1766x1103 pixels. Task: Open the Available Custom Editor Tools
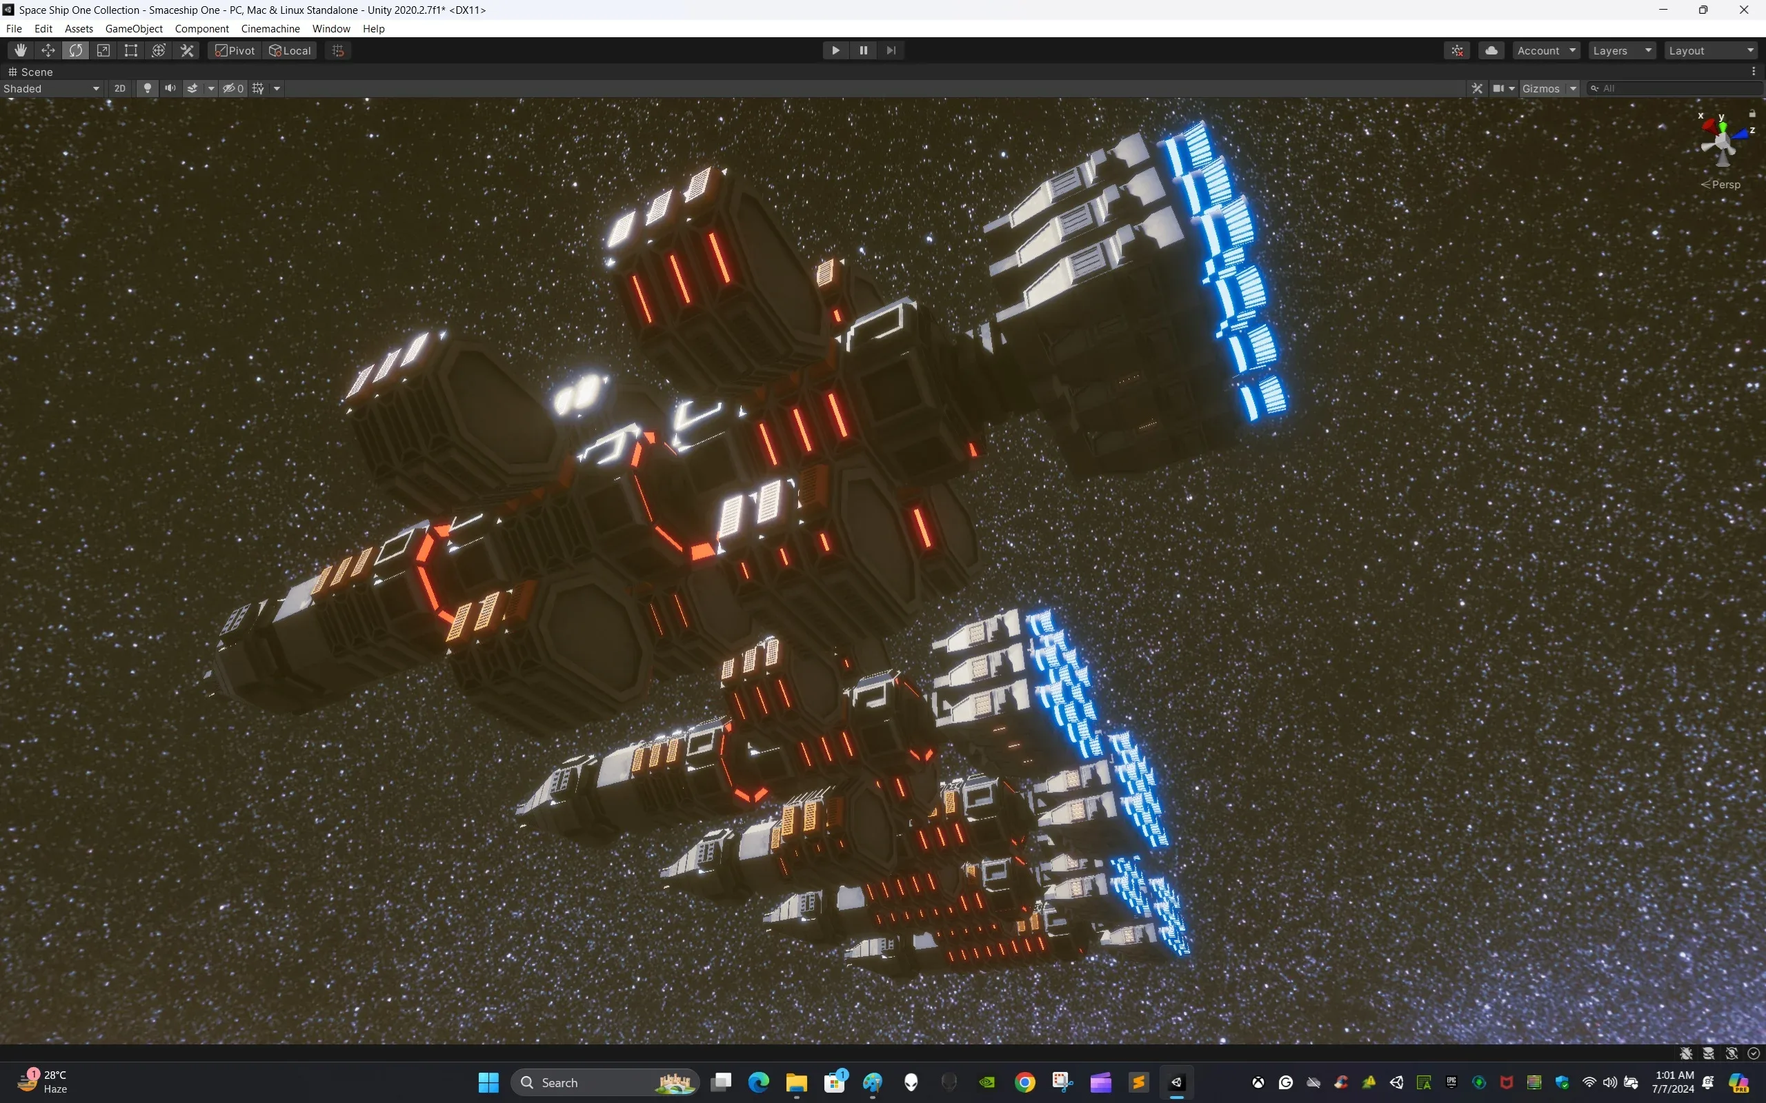[186, 50]
